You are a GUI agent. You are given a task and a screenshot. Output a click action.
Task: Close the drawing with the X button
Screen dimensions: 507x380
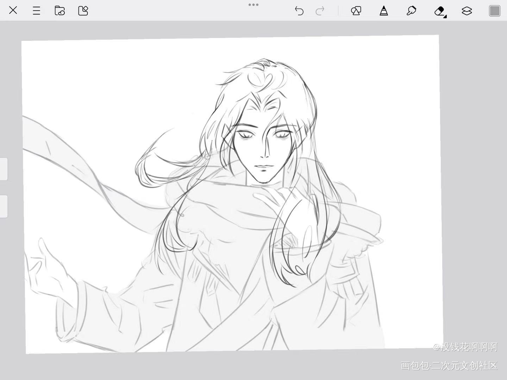tap(13, 10)
